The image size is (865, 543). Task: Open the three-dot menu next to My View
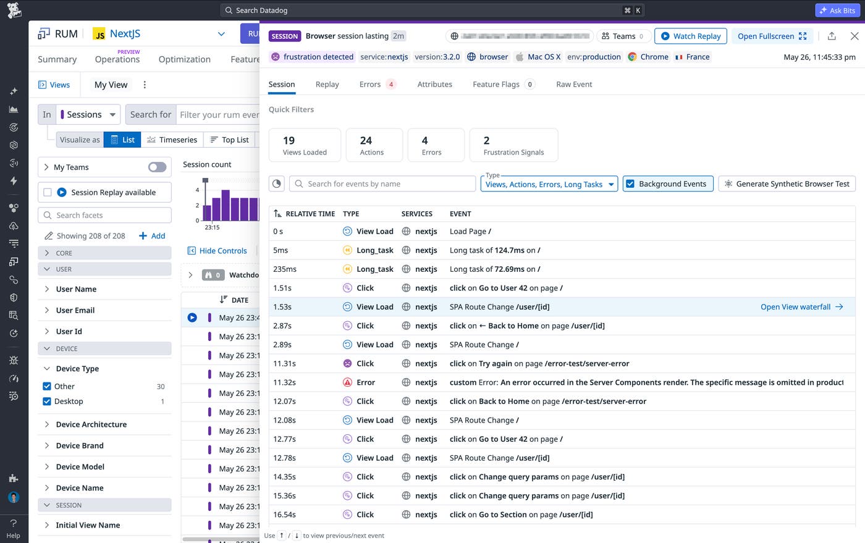coord(145,85)
